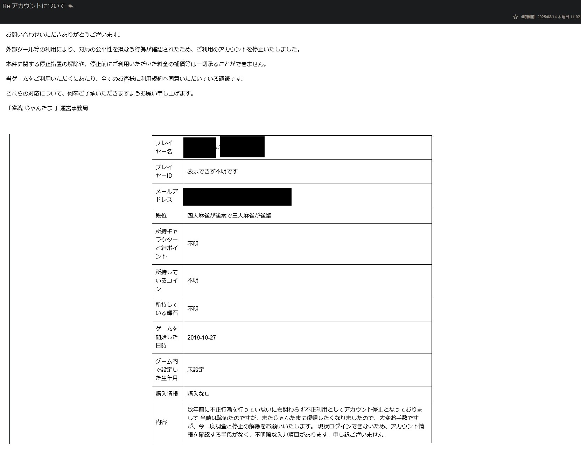Click the 所持している輝石 label cell
This screenshot has height=449, width=581.
(x=168, y=309)
